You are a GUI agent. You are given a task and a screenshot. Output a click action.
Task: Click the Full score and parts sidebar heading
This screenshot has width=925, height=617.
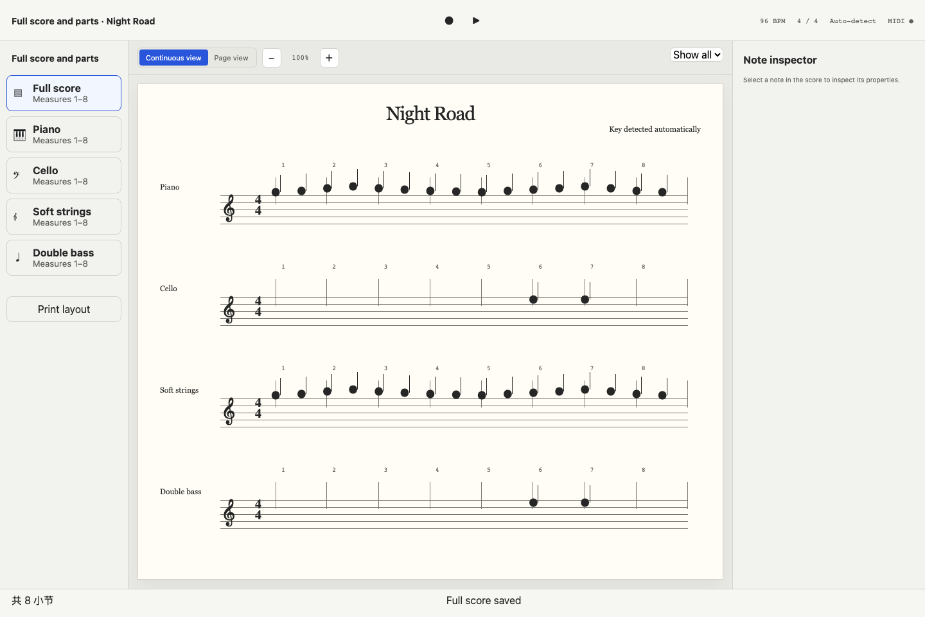55,58
